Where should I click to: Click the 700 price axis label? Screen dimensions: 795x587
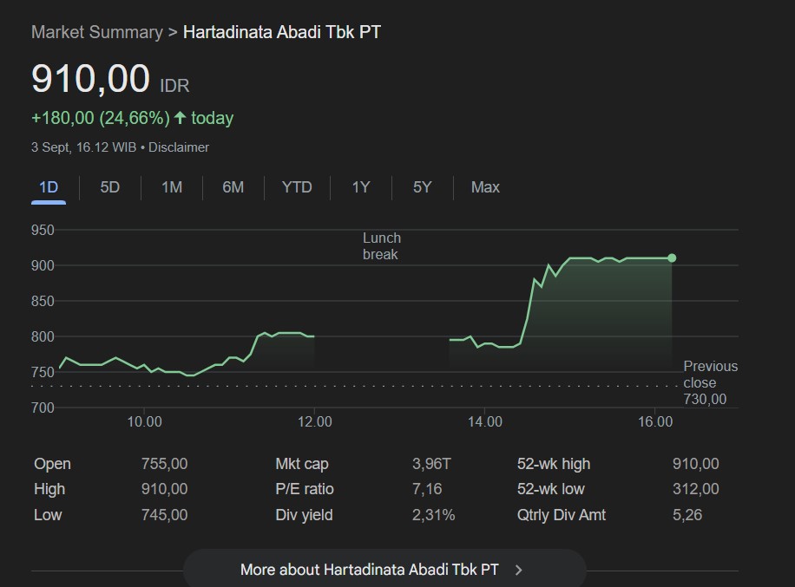(x=43, y=408)
